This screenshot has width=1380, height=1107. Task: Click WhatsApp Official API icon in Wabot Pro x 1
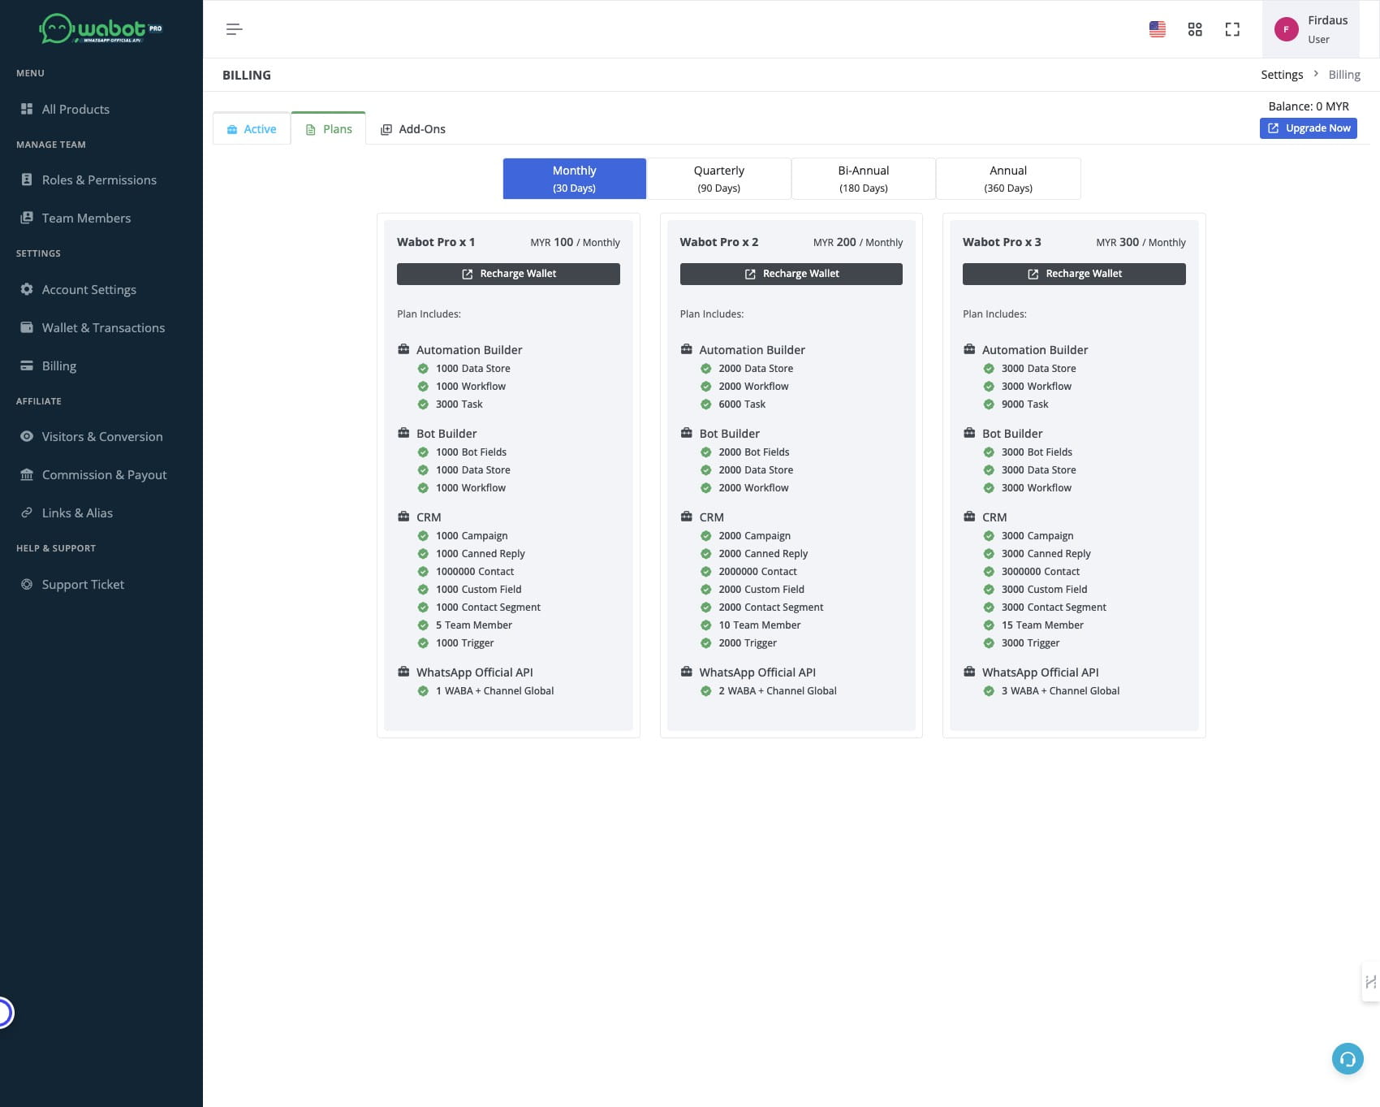click(403, 672)
